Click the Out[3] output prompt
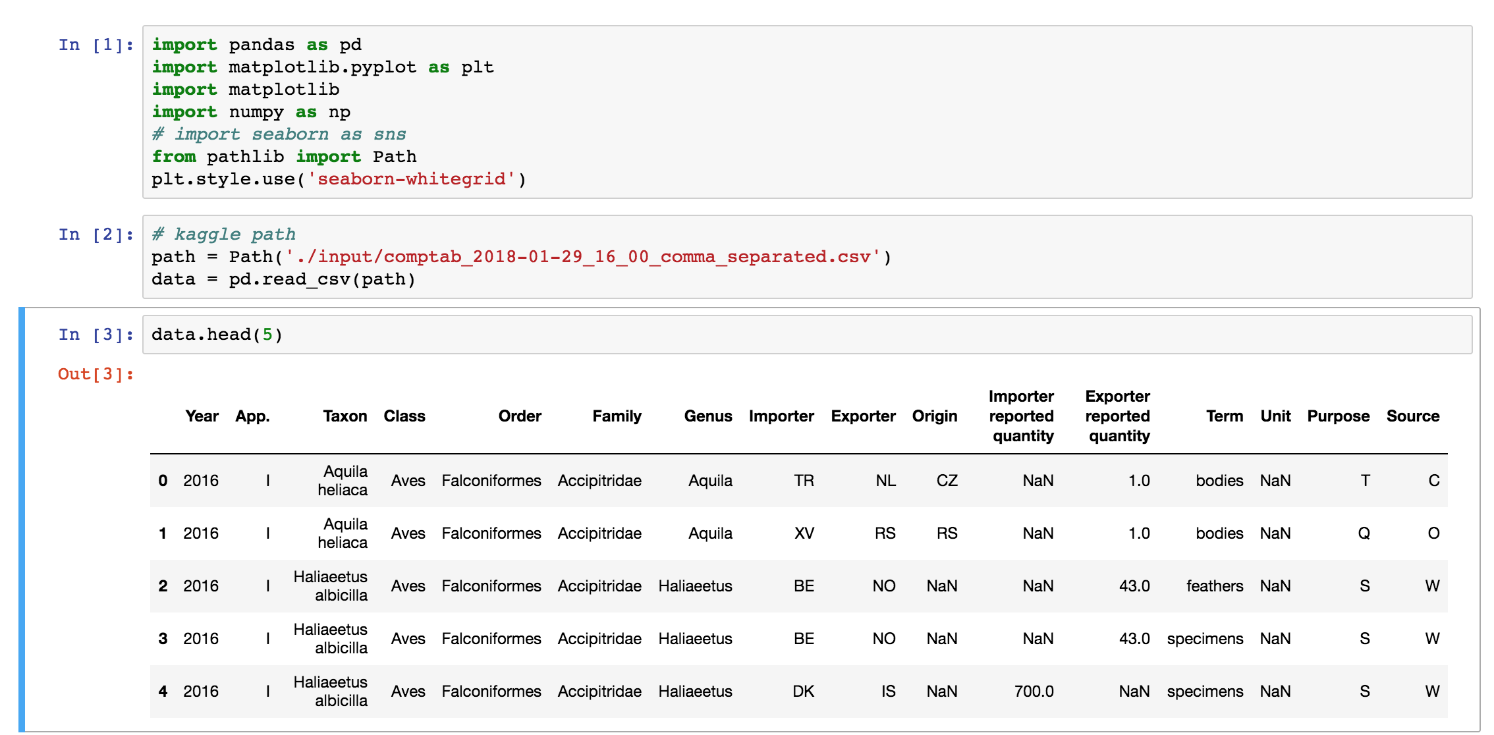Viewport: 1494px width, 735px height. [96, 374]
